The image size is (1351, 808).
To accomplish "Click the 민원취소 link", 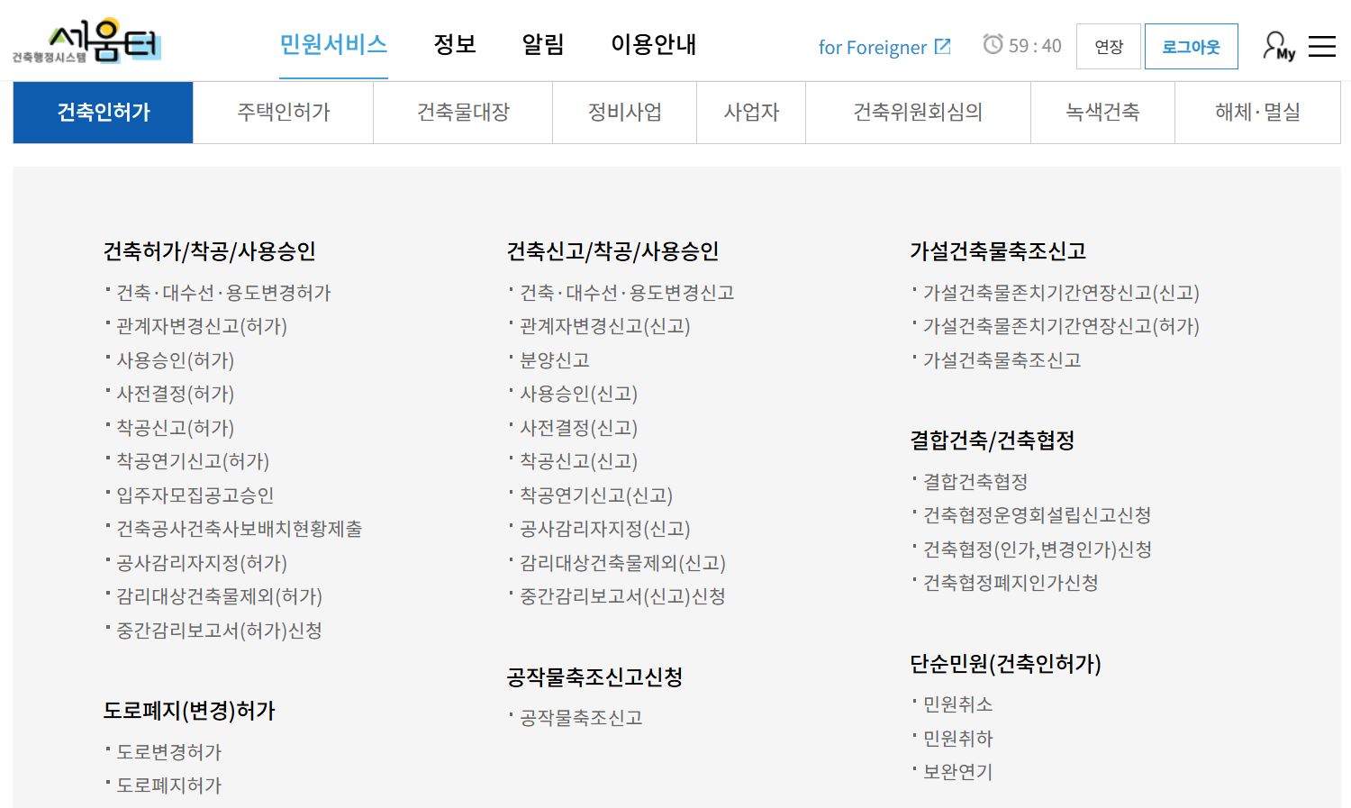I will 957,704.
